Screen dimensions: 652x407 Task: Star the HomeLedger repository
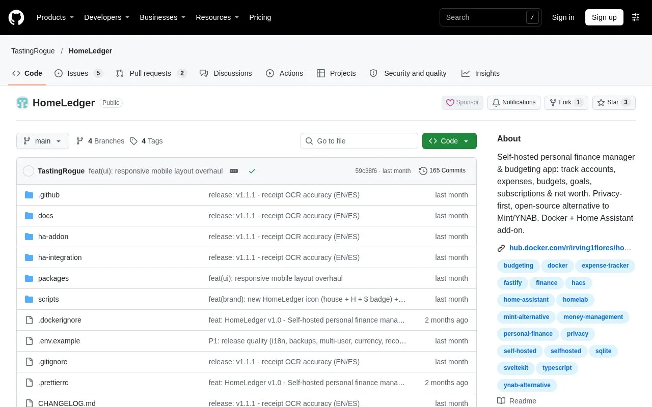614,102
